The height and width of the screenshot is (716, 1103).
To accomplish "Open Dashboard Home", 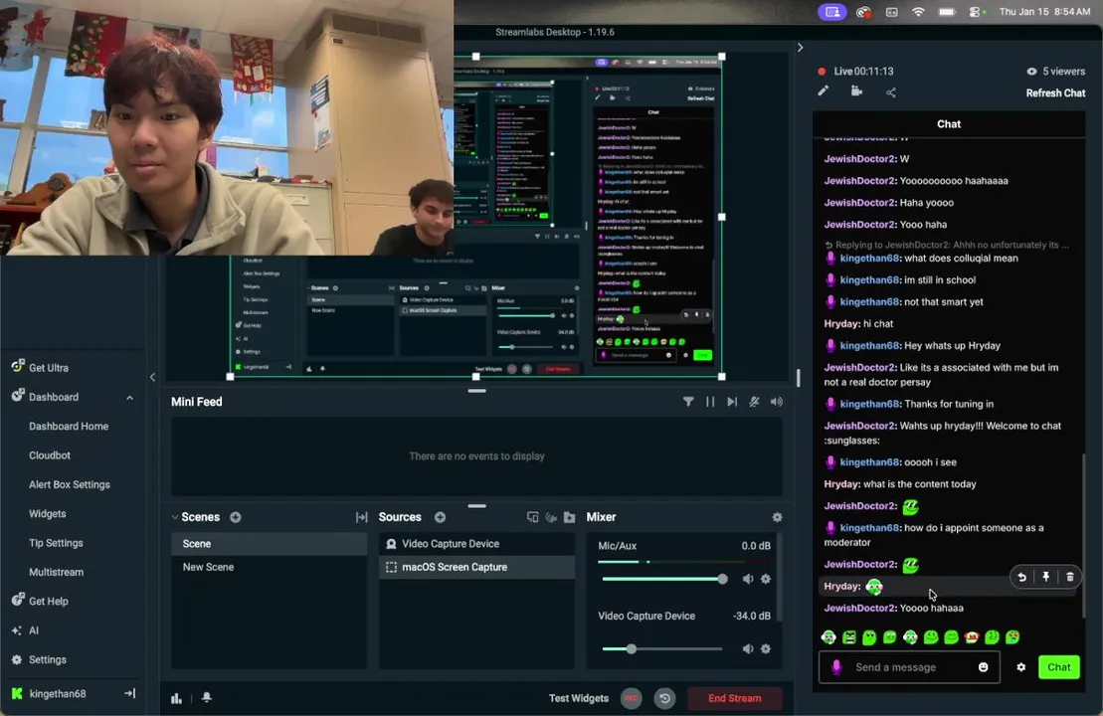I will (69, 427).
